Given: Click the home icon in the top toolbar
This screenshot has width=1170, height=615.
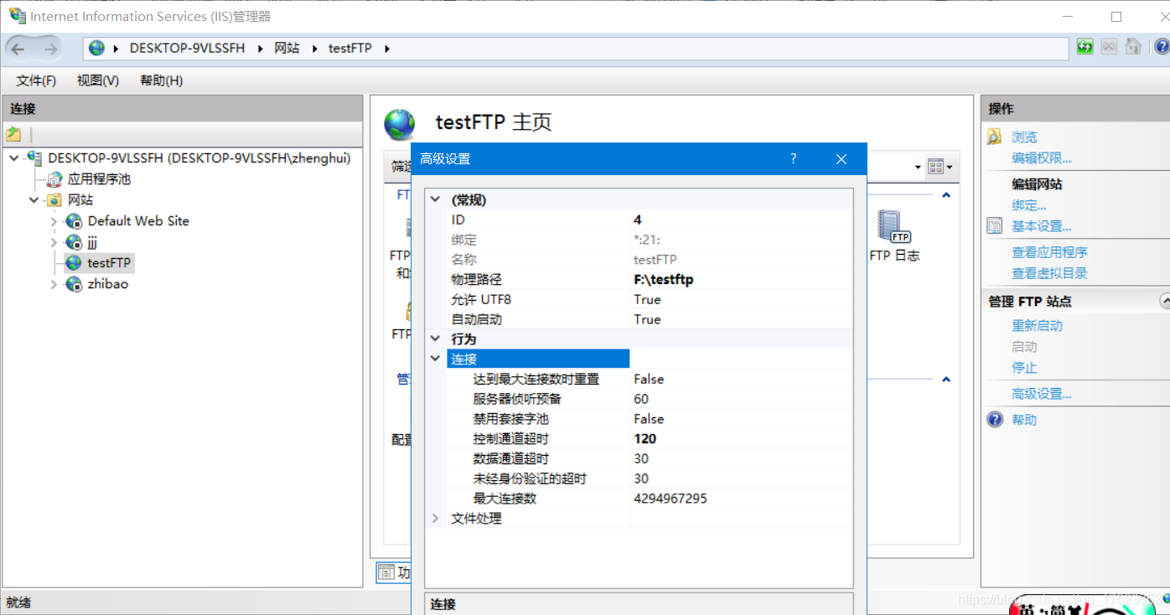Looking at the screenshot, I should pyautogui.click(x=1133, y=47).
